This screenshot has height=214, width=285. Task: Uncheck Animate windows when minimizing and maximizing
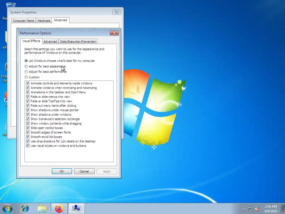click(28, 88)
